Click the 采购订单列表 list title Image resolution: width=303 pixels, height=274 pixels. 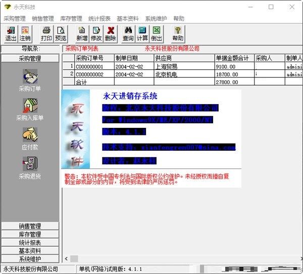pyautogui.click(x=82, y=49)
